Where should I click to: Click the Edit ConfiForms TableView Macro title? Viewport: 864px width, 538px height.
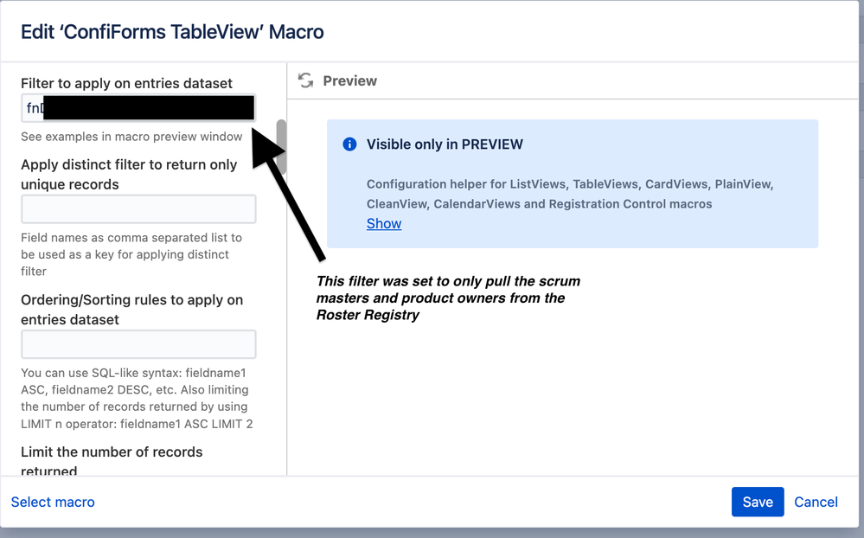(x=171, y=30)
